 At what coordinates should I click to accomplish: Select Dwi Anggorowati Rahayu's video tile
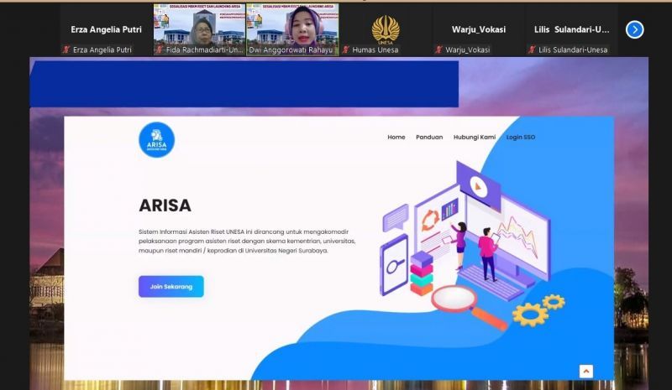pyautogui.click(x=292, y=29)
